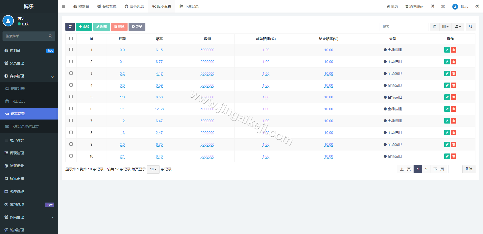Open the page-size dropdown showing 10
Image resolution: width=483 pixels, height=234 pixels.
(153, 169)
